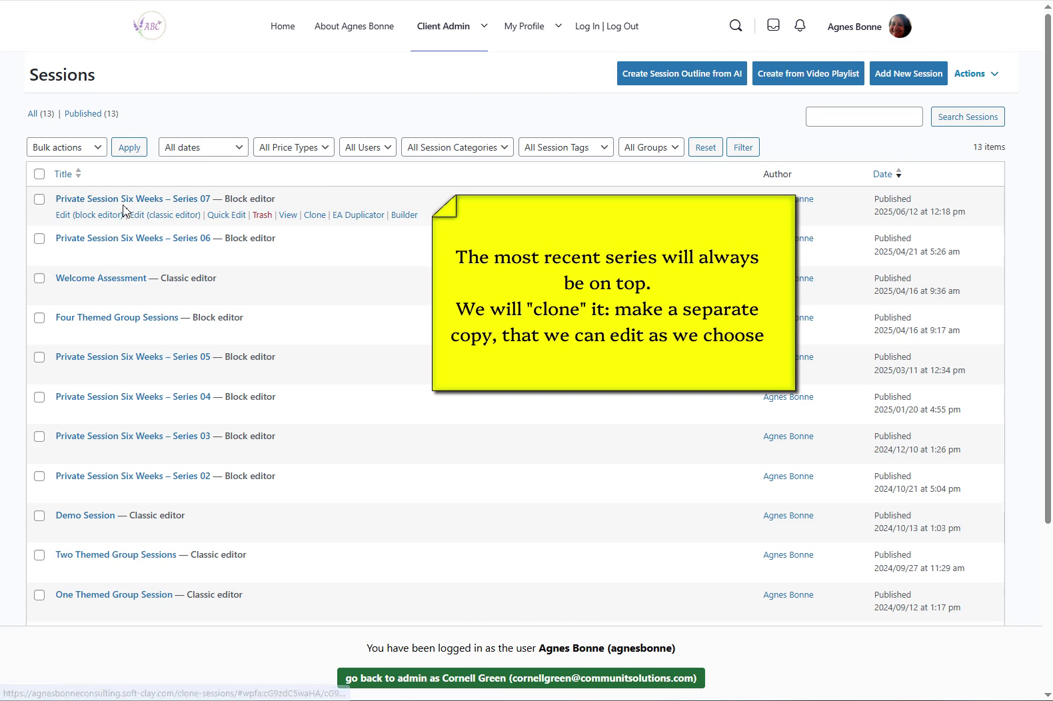The image size is (1053, 701).
Task: Expand the All Session Categories dropdown
Action: [x=457, y=147]
